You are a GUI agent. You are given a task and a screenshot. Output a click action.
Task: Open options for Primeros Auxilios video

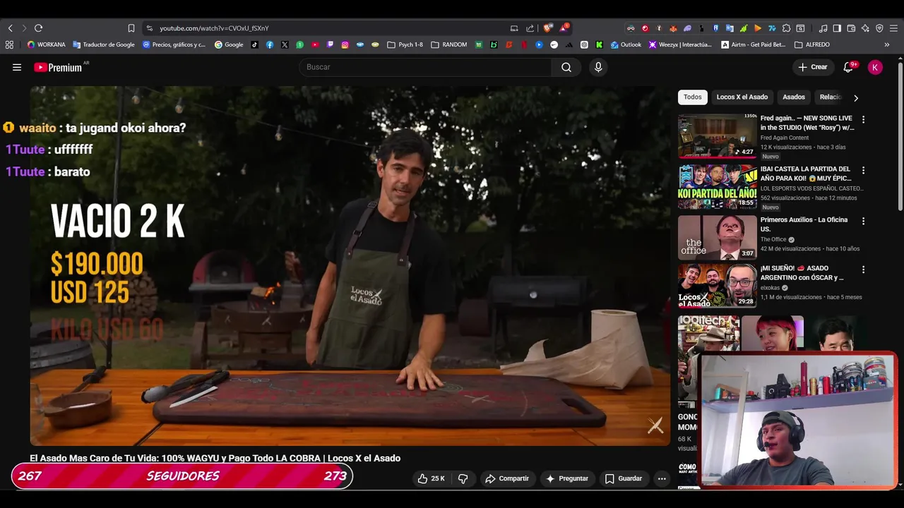pos(863,221)
